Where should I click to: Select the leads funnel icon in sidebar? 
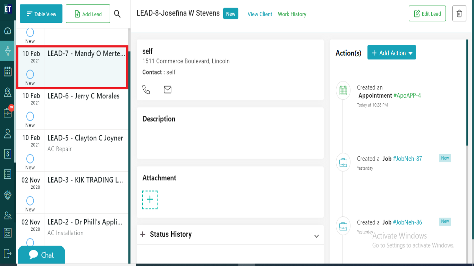[x=8, y=51]
